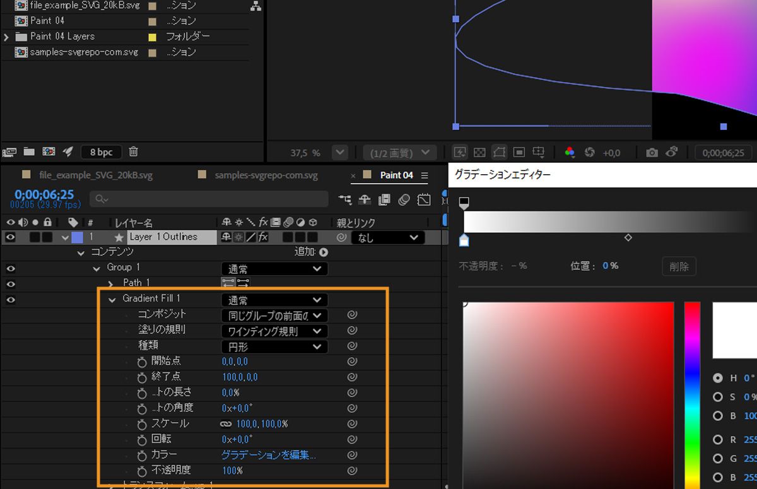The image size is (757, 489).
Task: Click the region of interest icon
Action: pyautogui.click(x=519, y=153)
